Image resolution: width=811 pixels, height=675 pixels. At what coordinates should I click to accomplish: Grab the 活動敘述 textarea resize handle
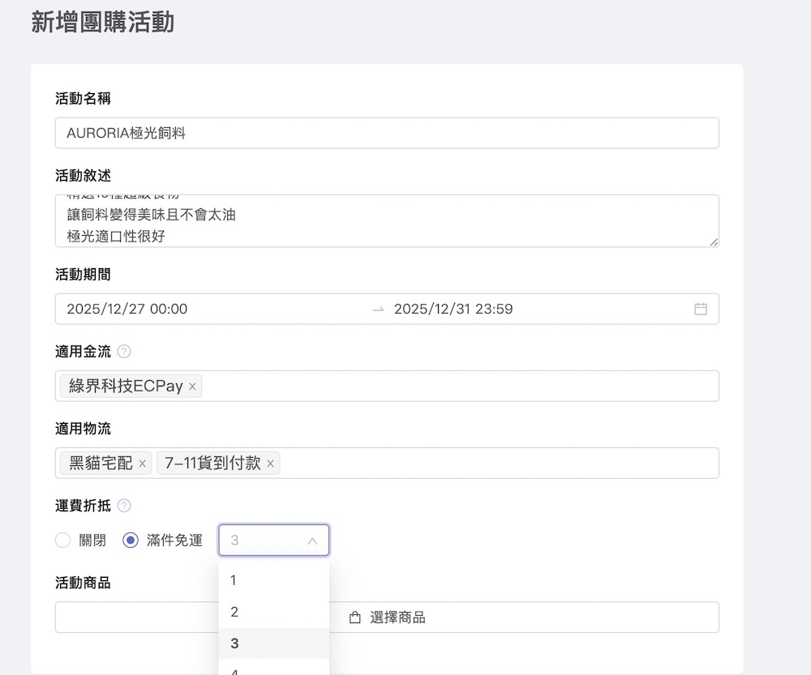714,241
